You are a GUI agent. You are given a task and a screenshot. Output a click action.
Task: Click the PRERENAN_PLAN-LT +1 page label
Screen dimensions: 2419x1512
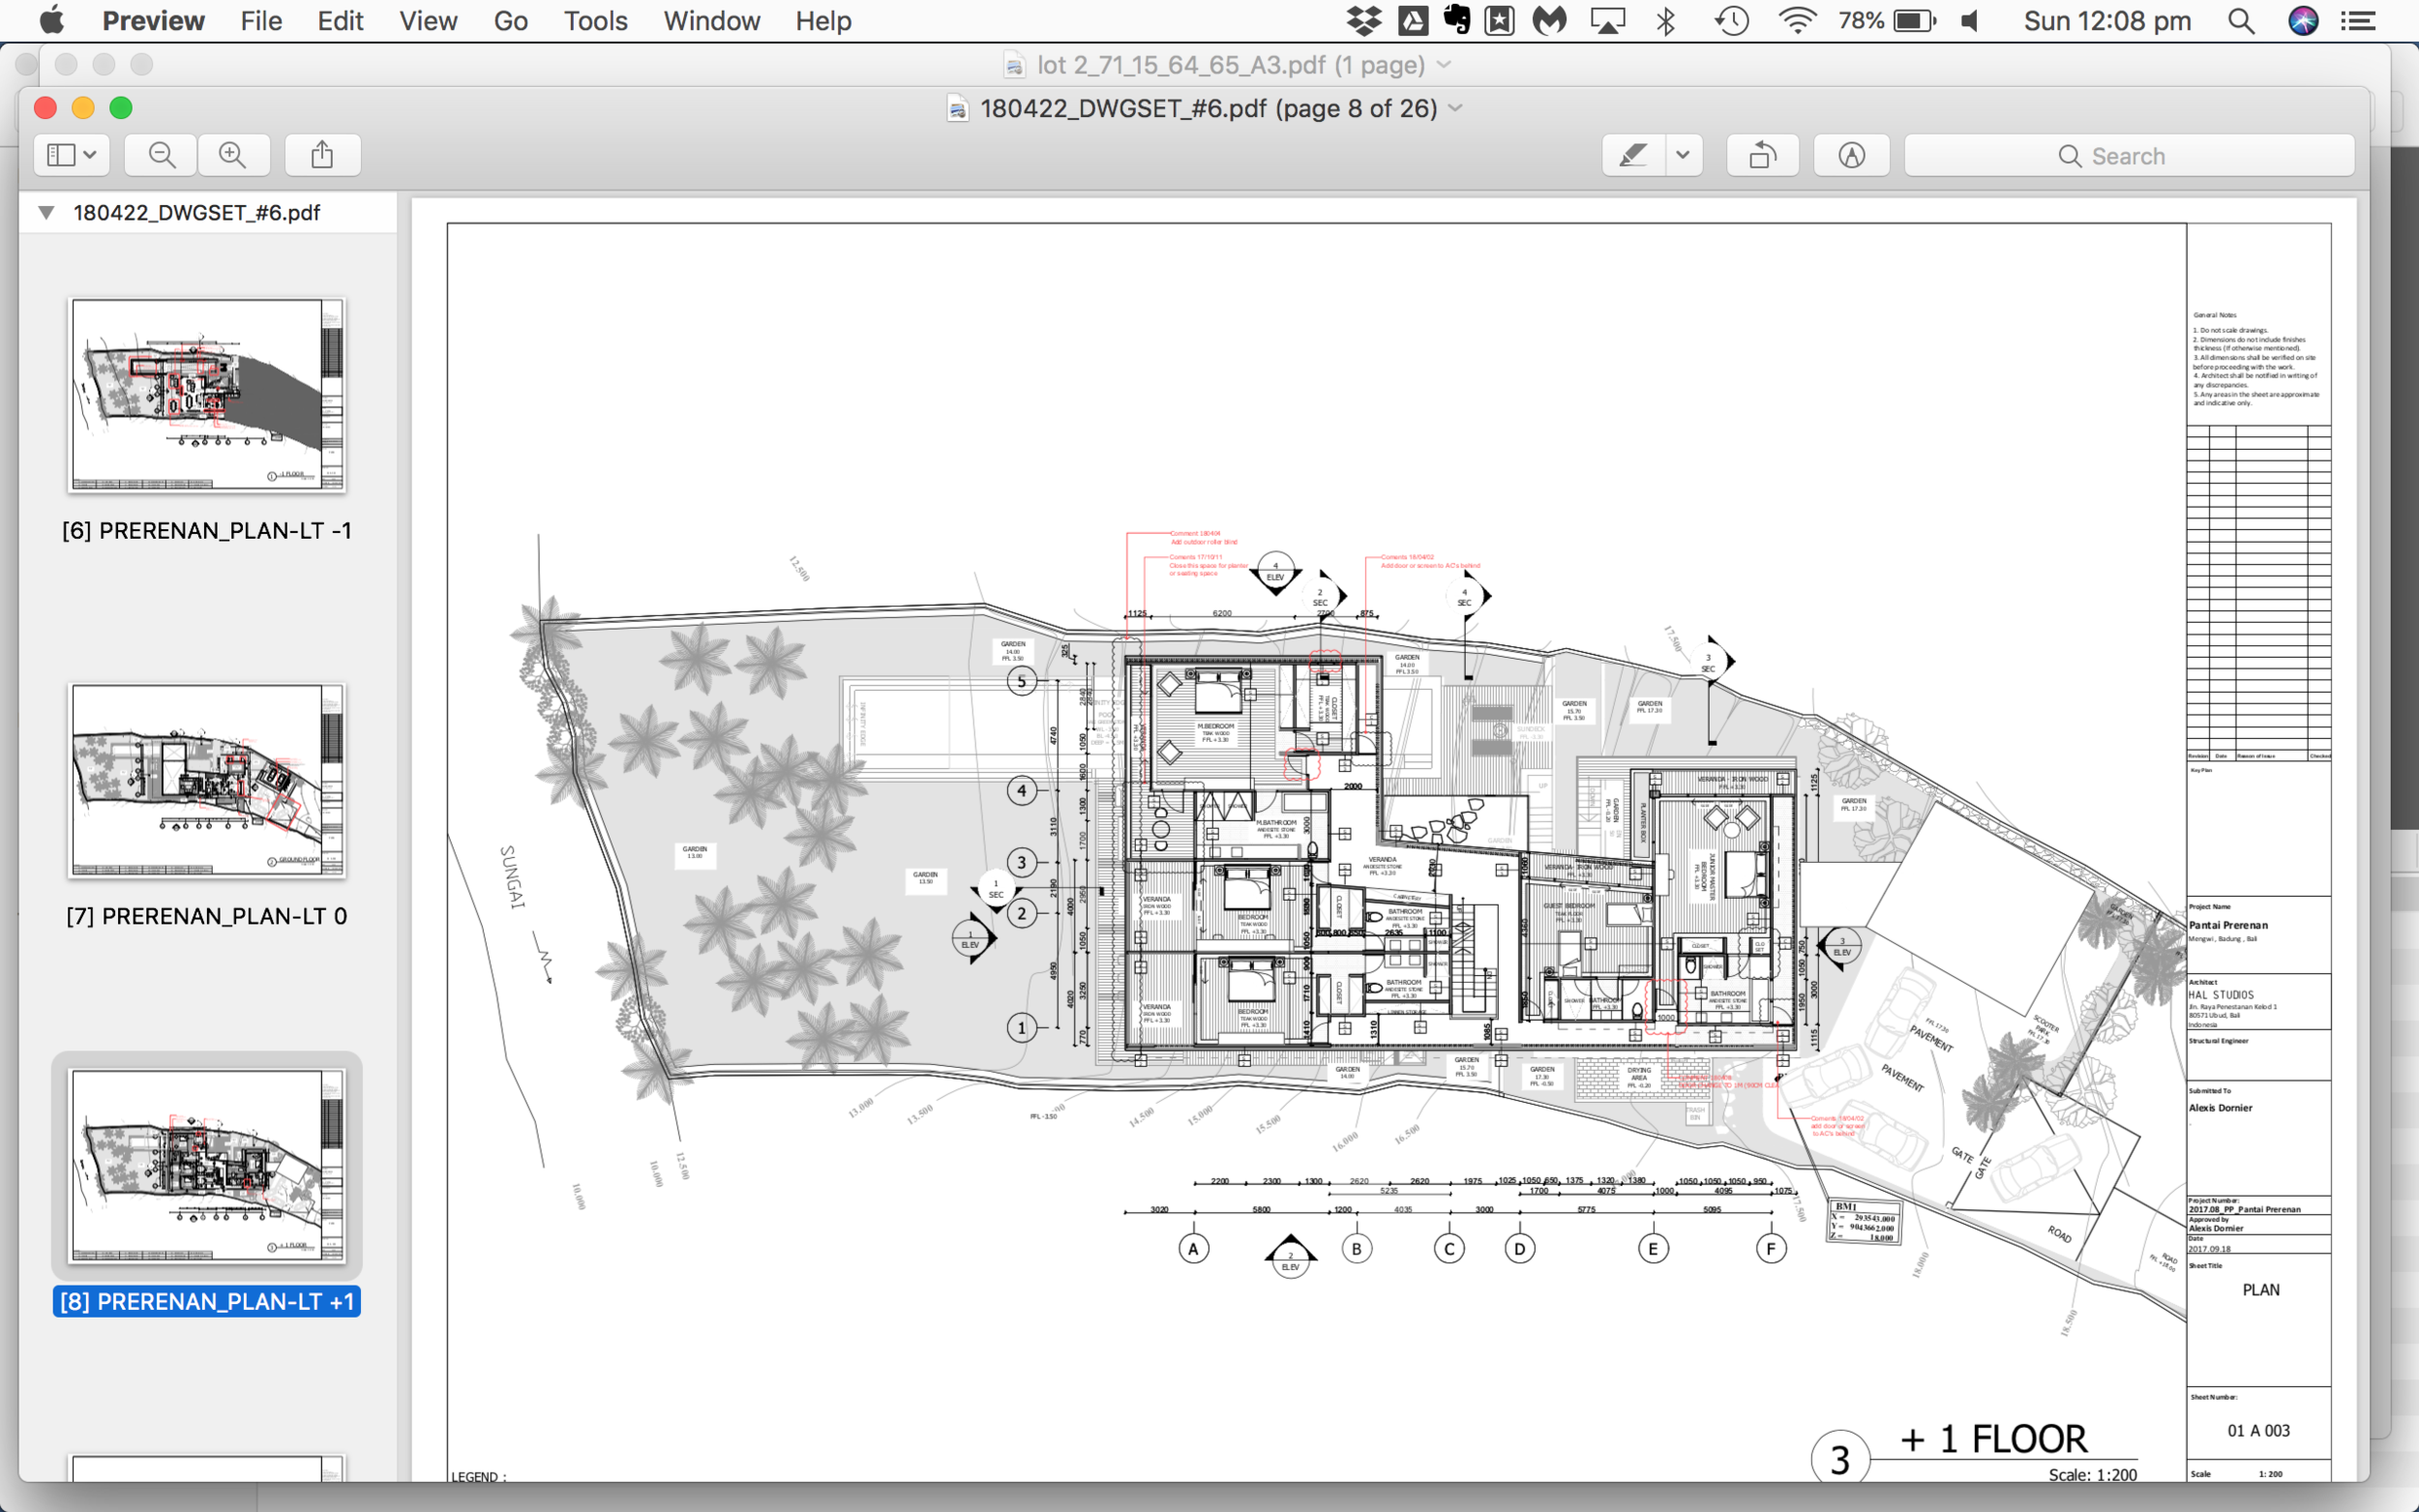coord(207,1301)
